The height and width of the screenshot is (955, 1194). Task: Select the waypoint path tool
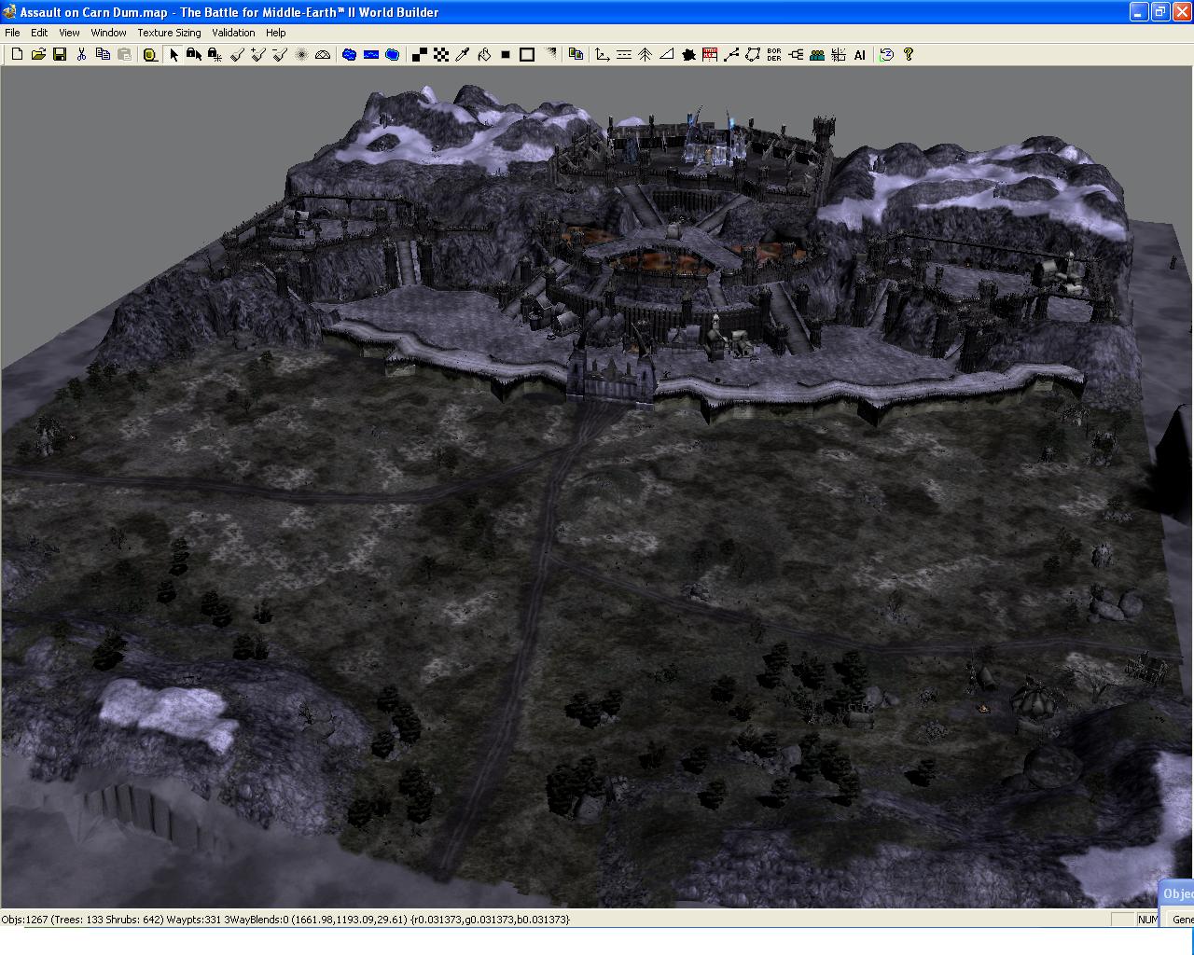(x=731, y=55)
